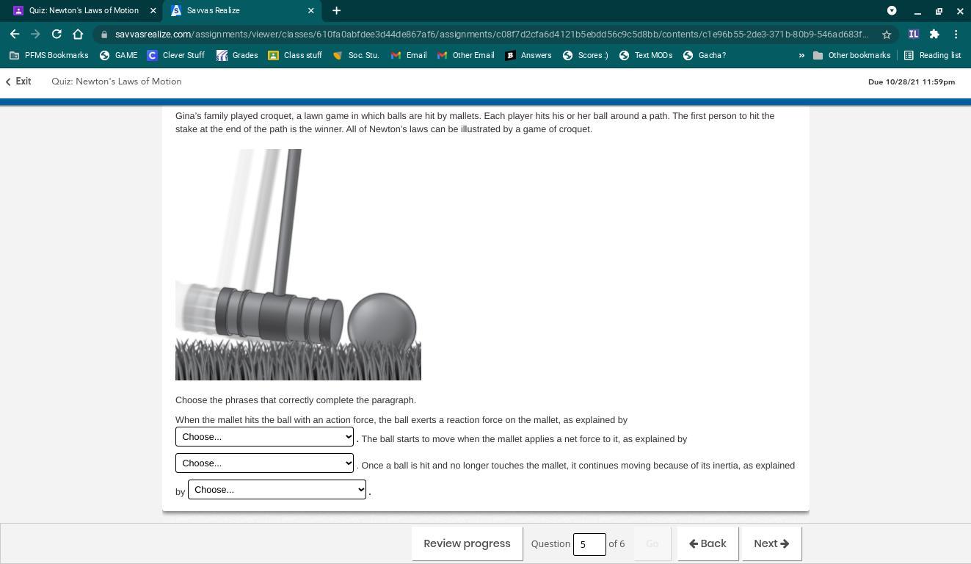This screenshot has width=971, height=564.
Task: Show hidden bookmarks overflow chevron
Action: pos(801,55)
